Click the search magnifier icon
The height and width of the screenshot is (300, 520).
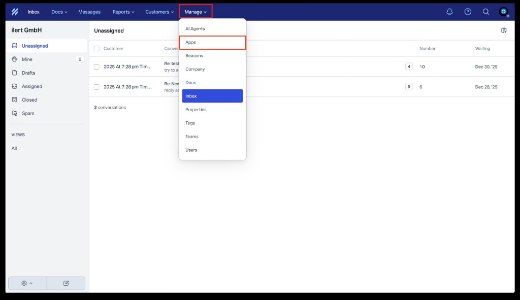[x=486, y=12]
